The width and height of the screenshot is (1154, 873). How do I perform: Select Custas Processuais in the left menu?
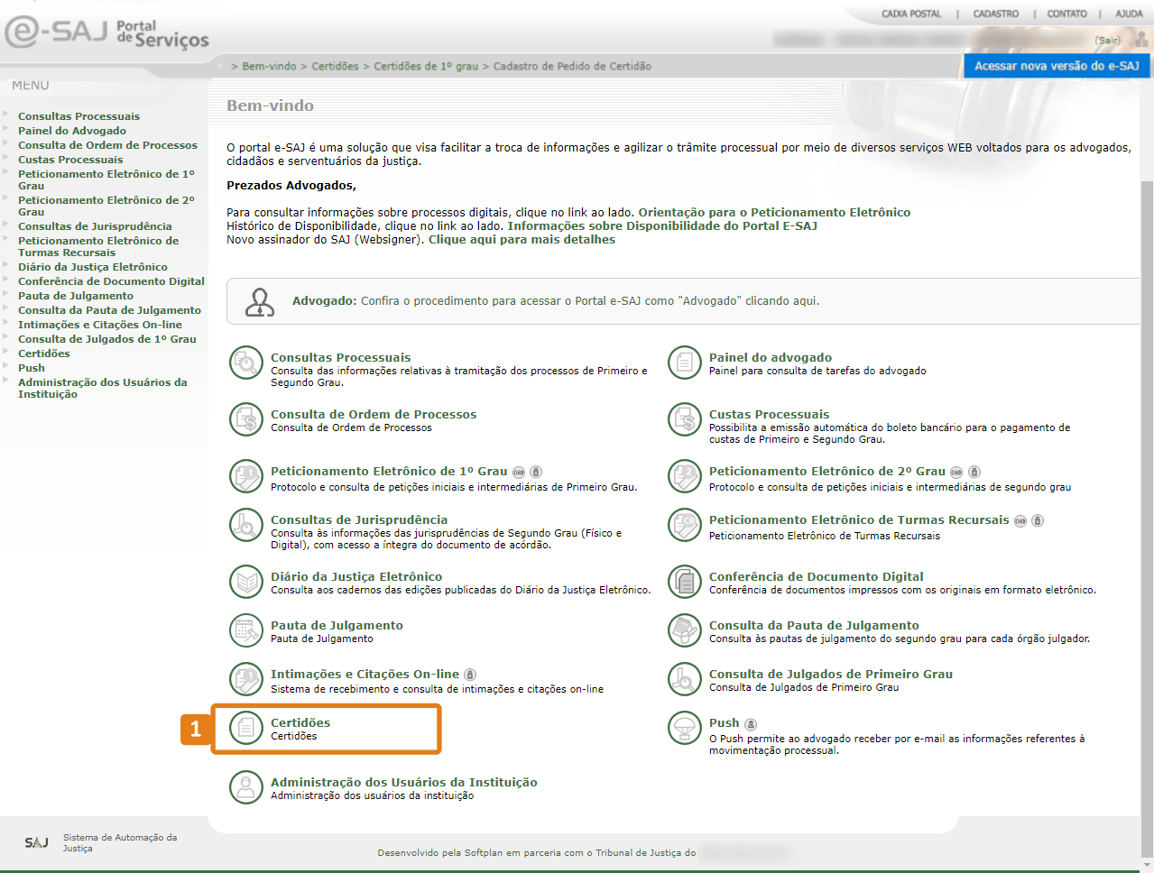tap(70, 160)
